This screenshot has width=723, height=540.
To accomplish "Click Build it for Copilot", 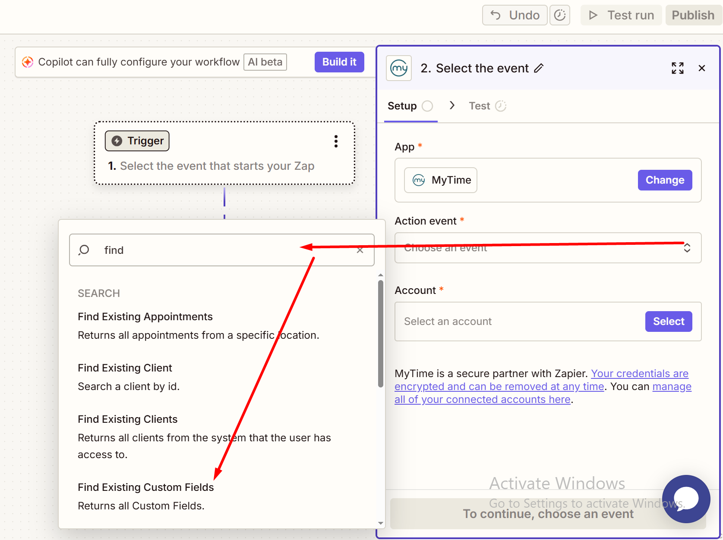I will (339, 62).
